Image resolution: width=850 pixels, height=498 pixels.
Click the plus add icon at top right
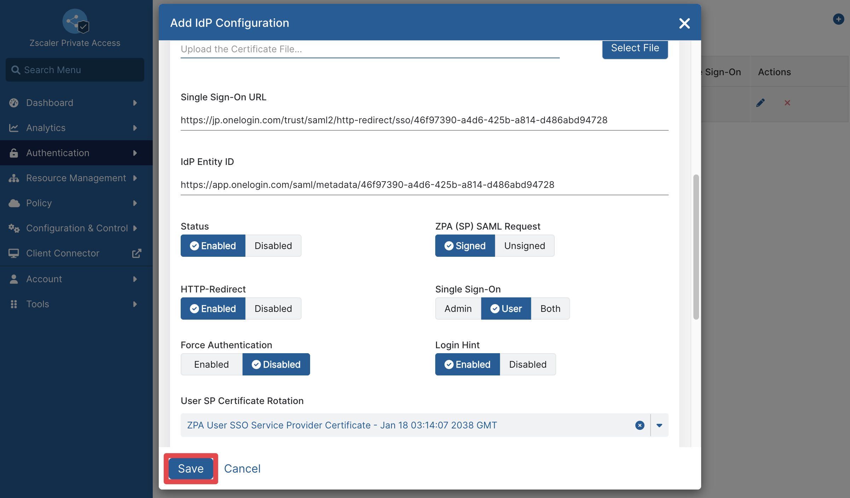[838, 19]
